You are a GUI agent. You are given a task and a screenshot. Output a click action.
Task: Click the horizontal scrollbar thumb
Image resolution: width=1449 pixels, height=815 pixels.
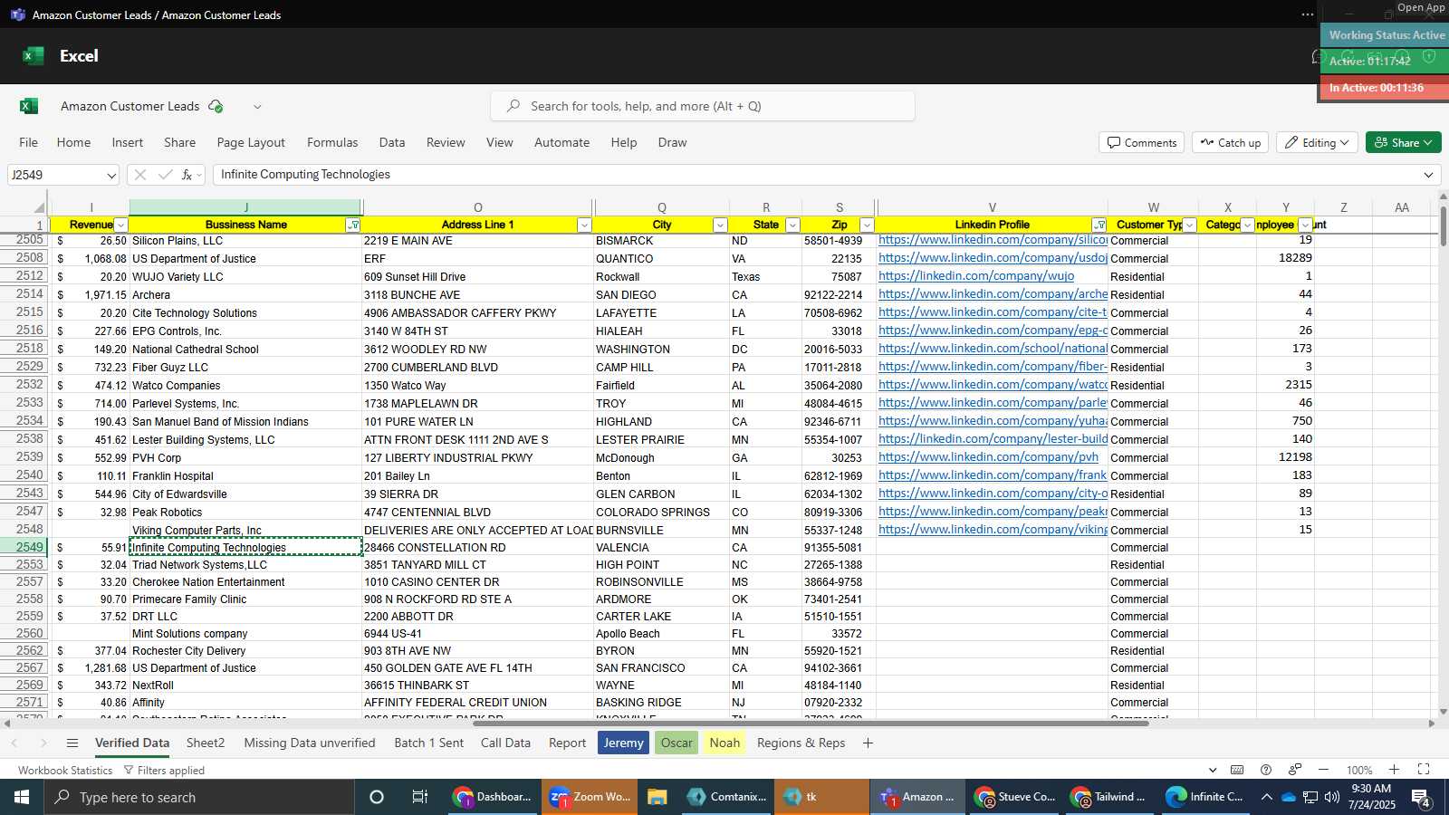point(811,724)
